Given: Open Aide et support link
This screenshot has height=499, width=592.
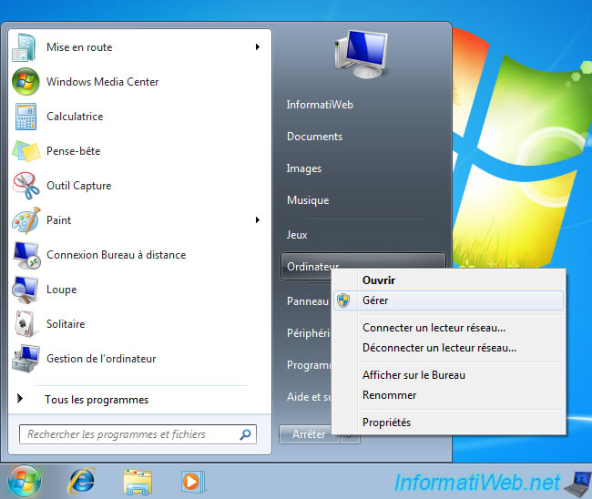Looking at the screenshot, I should click(309, 397).
